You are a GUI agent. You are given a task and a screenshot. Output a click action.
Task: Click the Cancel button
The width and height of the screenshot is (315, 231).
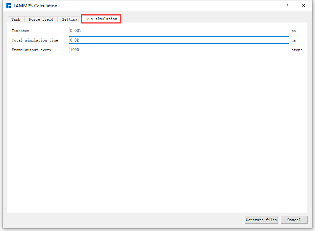pyautogui.click(x=294, y=220)
